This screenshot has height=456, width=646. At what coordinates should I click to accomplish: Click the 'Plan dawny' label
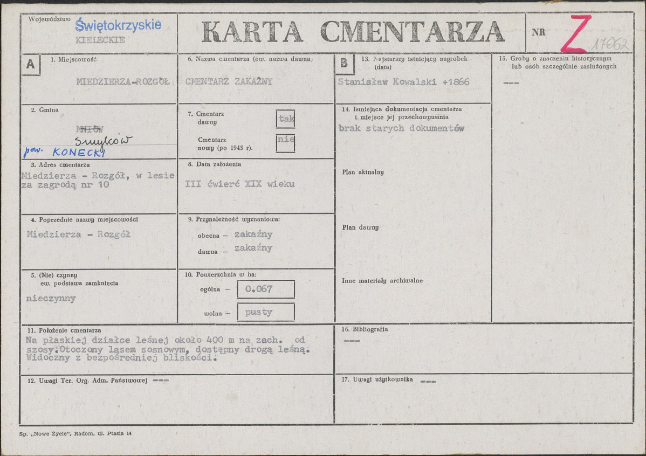tap(361, 227)
